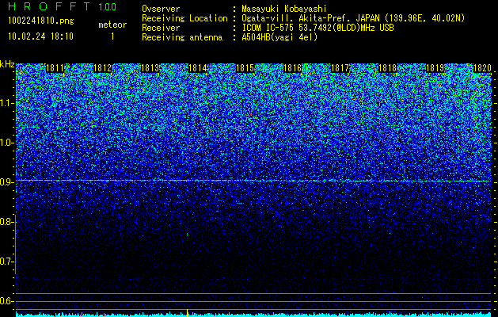Click the 1.1 kHz axis label
This screenshot has width=498, height=317.
pyautogui.click(x=7, y=103)
